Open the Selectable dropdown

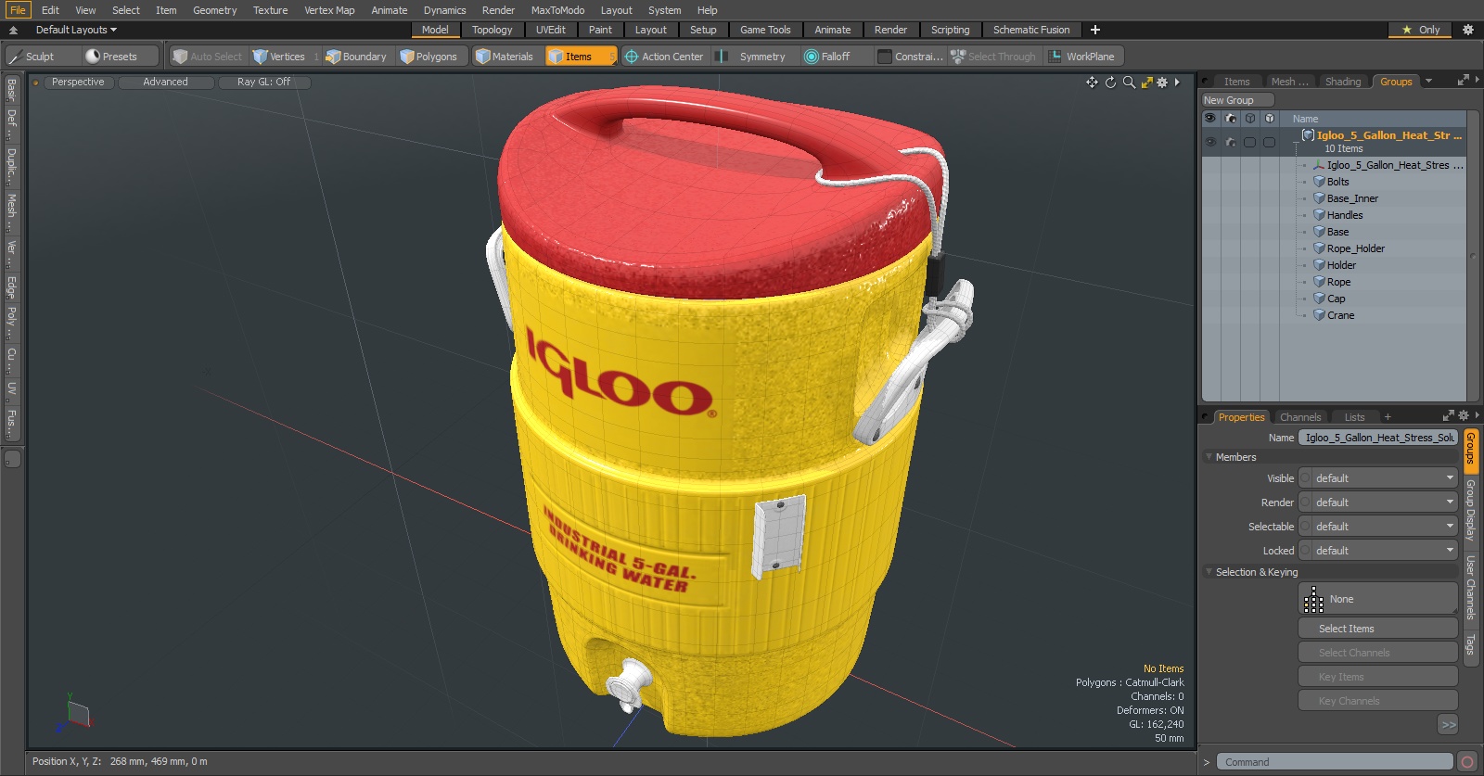pyautogui.click(x=1377, y=527)
